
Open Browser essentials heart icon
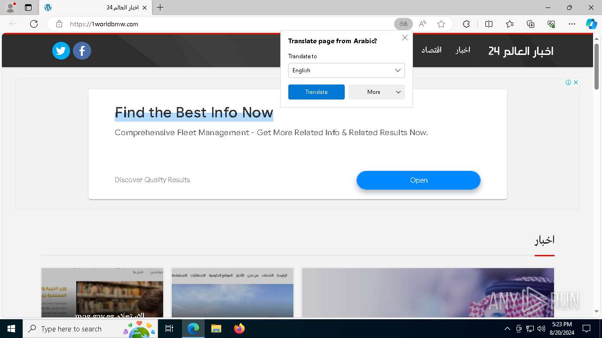pyautogui.click(x=551, y=24)
